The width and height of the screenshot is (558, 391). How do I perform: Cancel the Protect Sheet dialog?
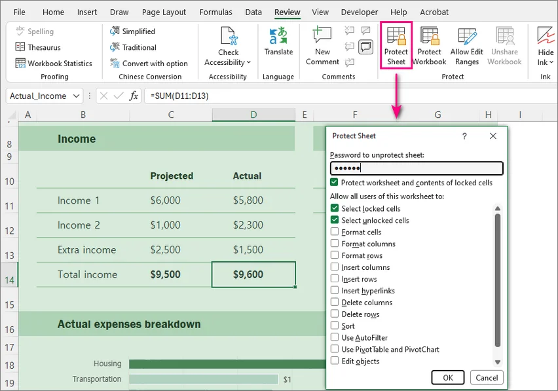[x=487, y=377]
